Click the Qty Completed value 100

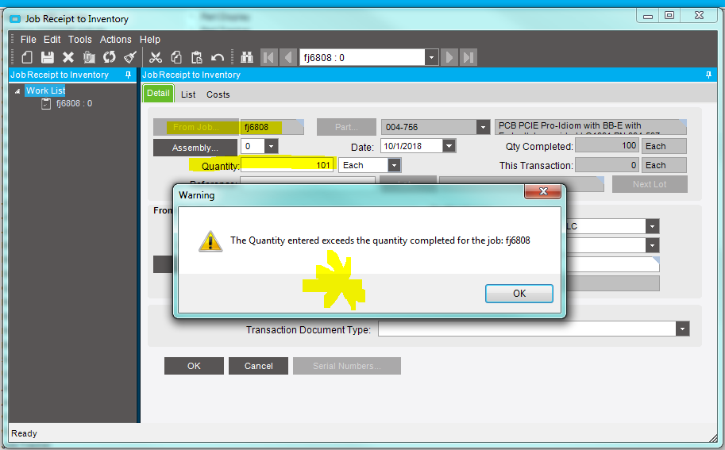point(607,146)
